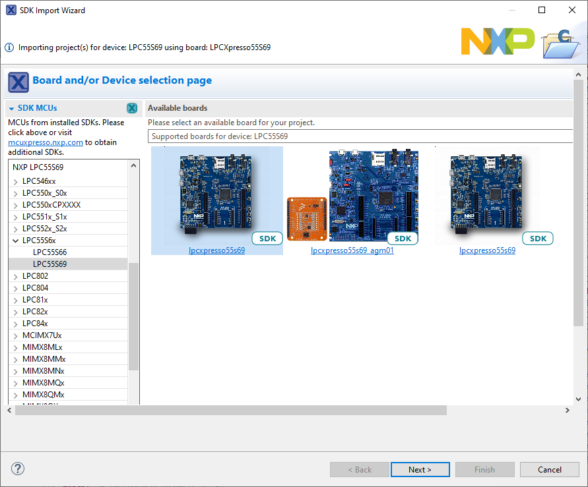Click the SDK badge on the first lpcxpresso55s69 board
Viewport: 588px width, 487px height.
tap(267, 239)
